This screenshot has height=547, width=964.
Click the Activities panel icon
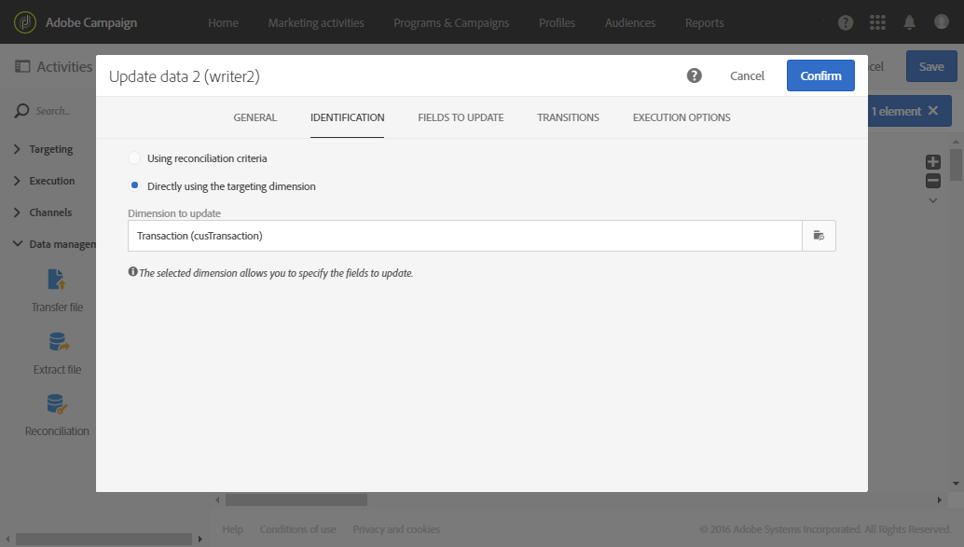[22, 66]
